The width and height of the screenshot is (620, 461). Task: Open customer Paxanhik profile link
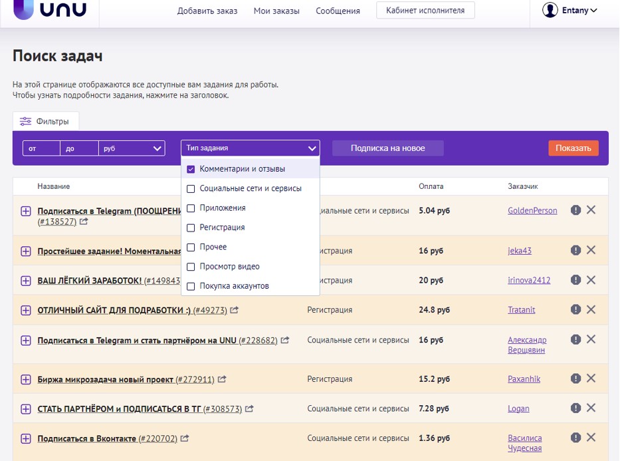(524, 379)
